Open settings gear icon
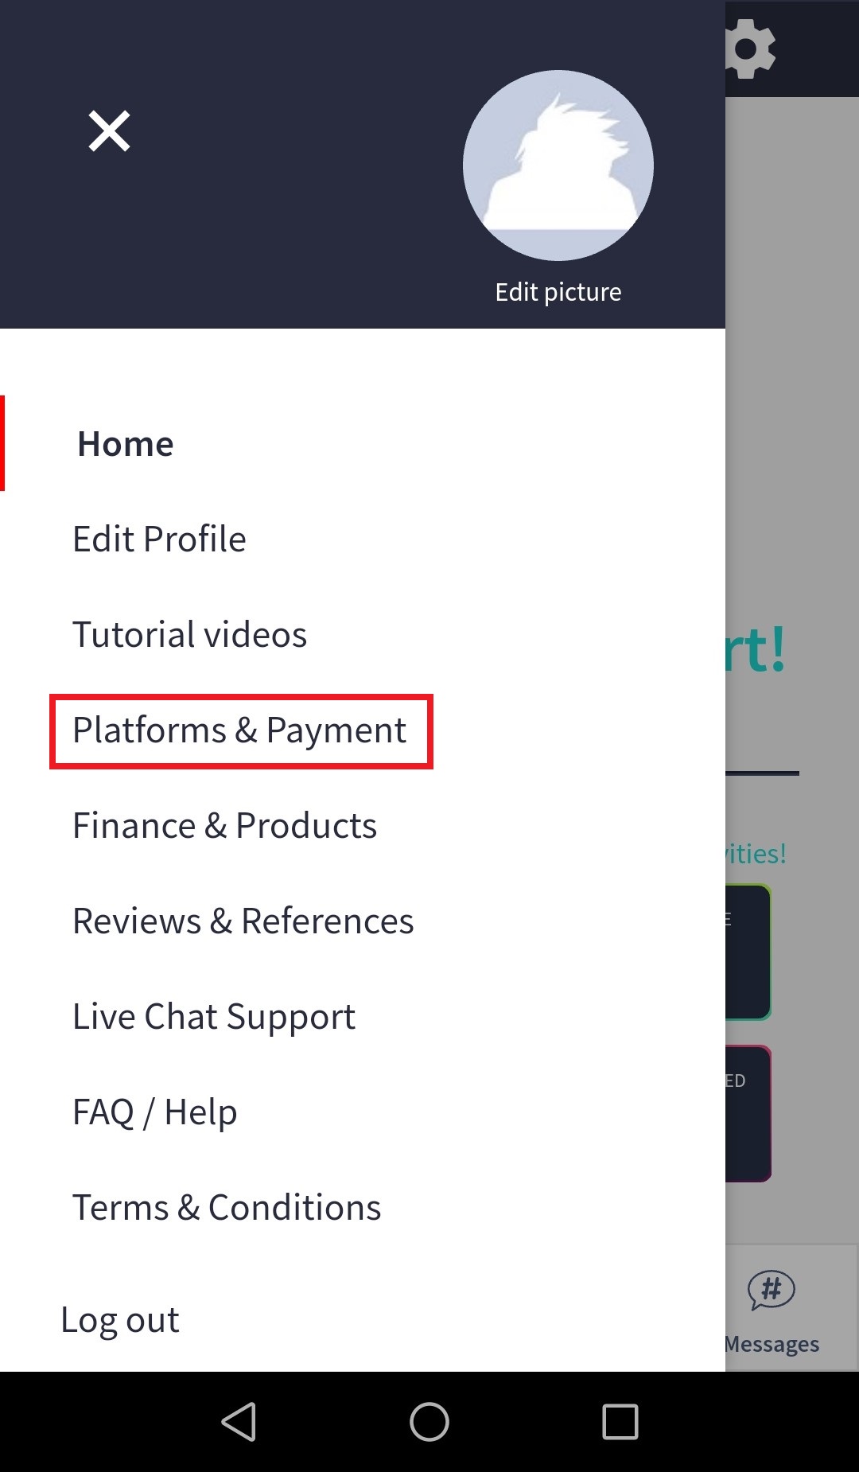Image resolution: width=859 pixels, height=1472 pixels. point(751,49)
